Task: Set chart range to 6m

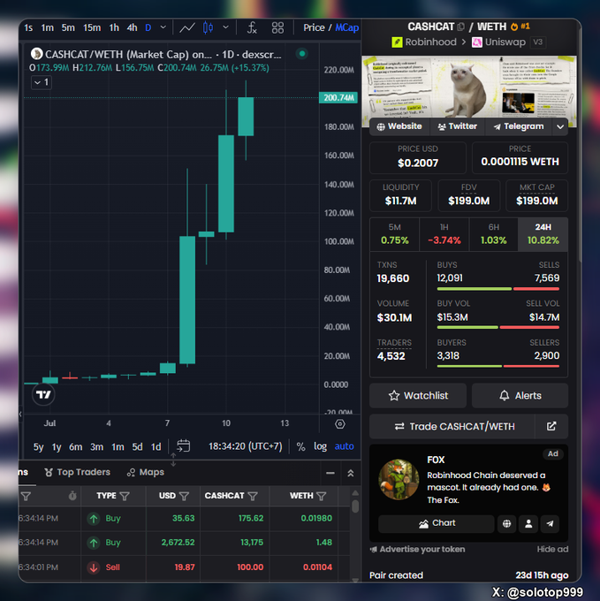Action: click(75, 447)
